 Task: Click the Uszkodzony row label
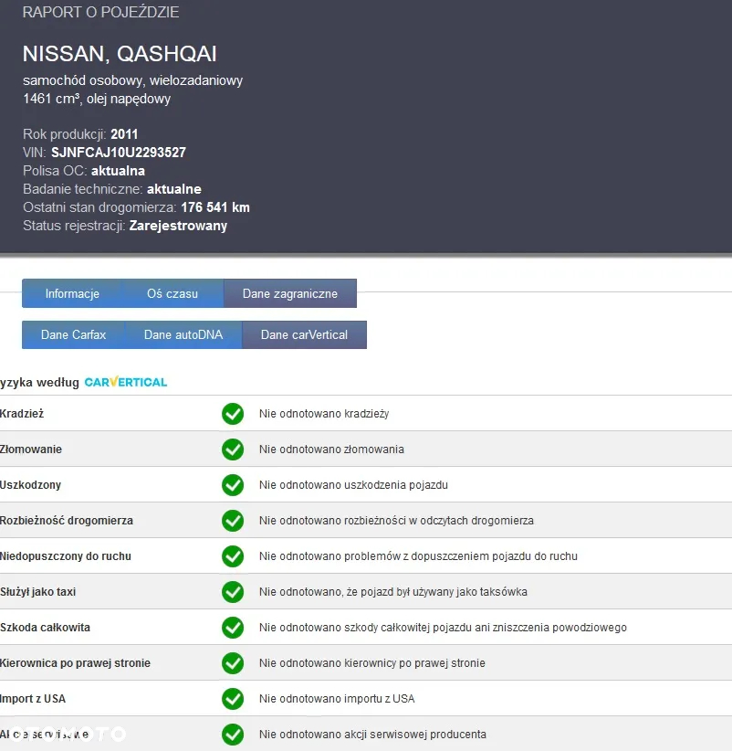[x=30, y=485]
